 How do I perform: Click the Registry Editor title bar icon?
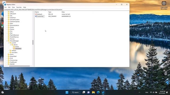pyautogui.click(x=5, y=4)
